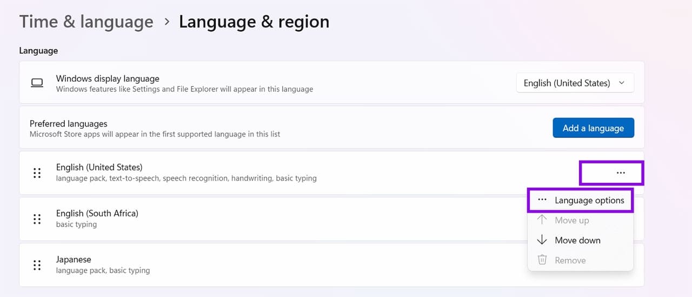Image resolution: width=692 pixels, height=297 pixels.
Task: Select Move up in the context menu
Action: point(580,220)
